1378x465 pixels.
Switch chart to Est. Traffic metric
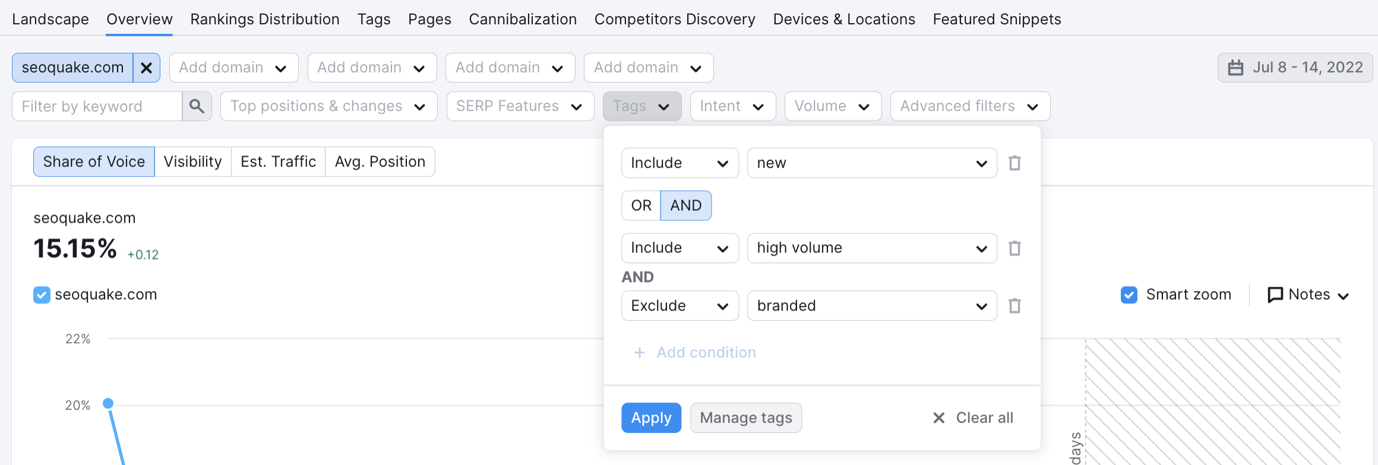278,162
